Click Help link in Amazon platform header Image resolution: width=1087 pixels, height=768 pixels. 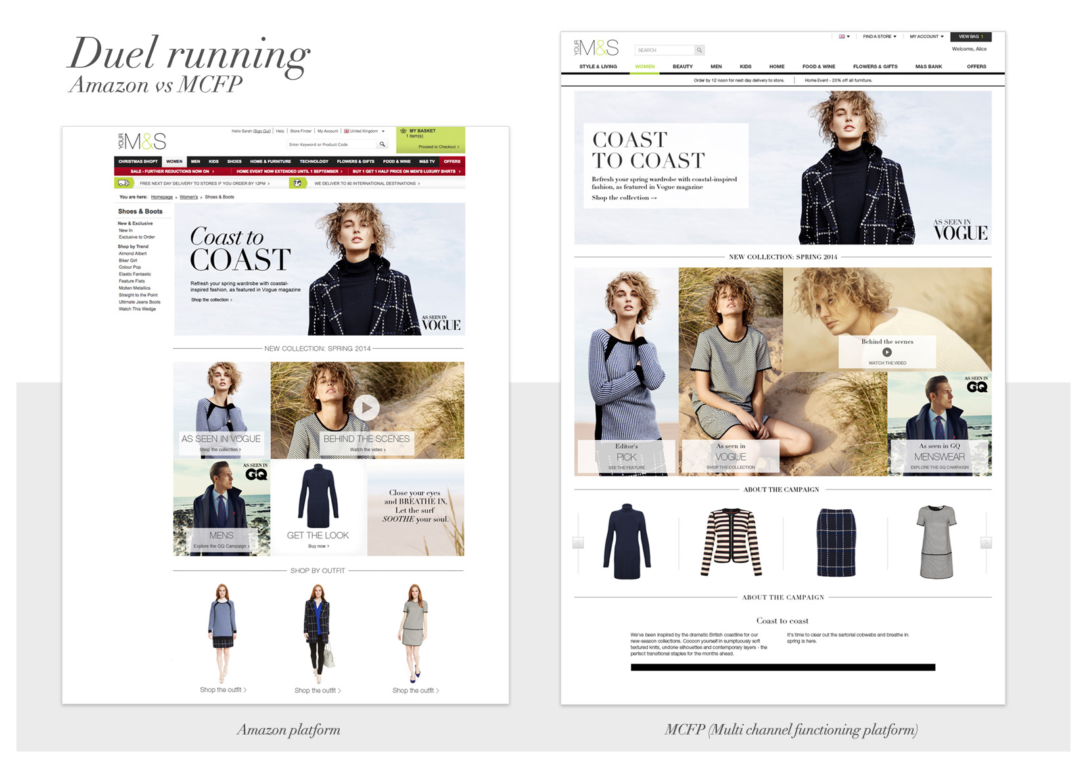click(x=280, y=131)
